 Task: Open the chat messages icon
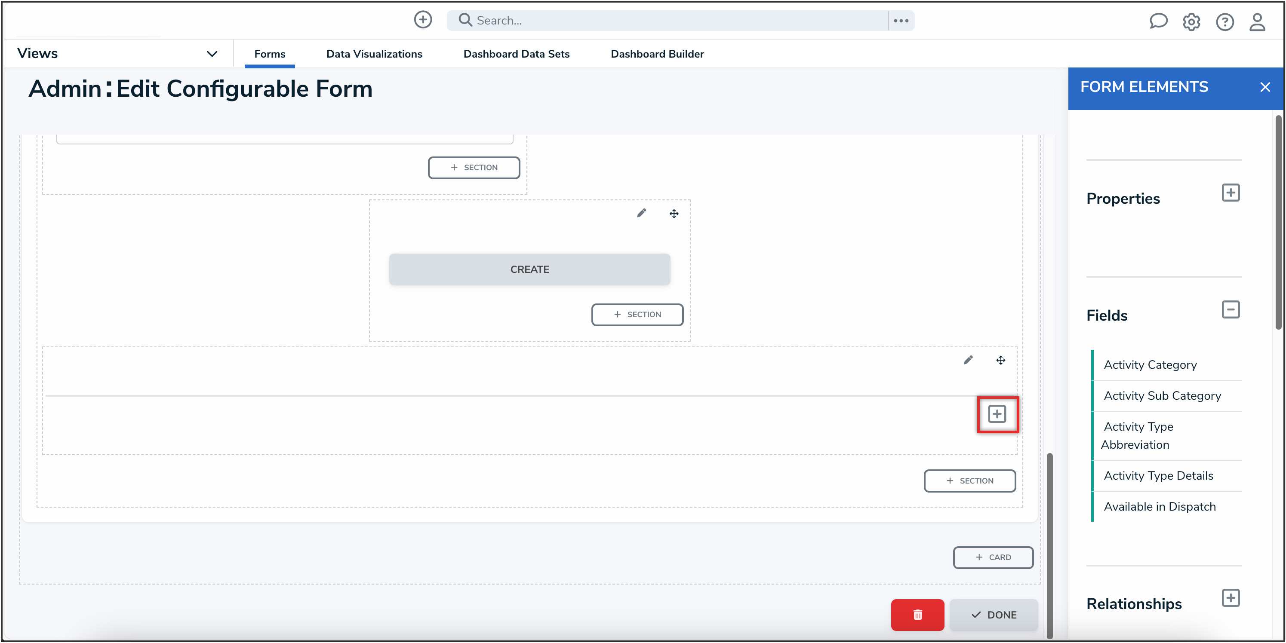tap(1158, 21)
